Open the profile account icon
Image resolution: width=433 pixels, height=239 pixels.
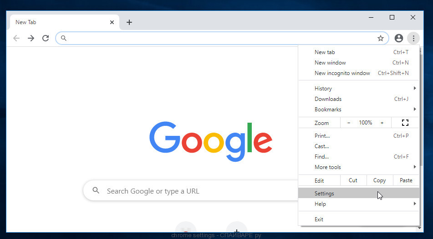point(398,38)
